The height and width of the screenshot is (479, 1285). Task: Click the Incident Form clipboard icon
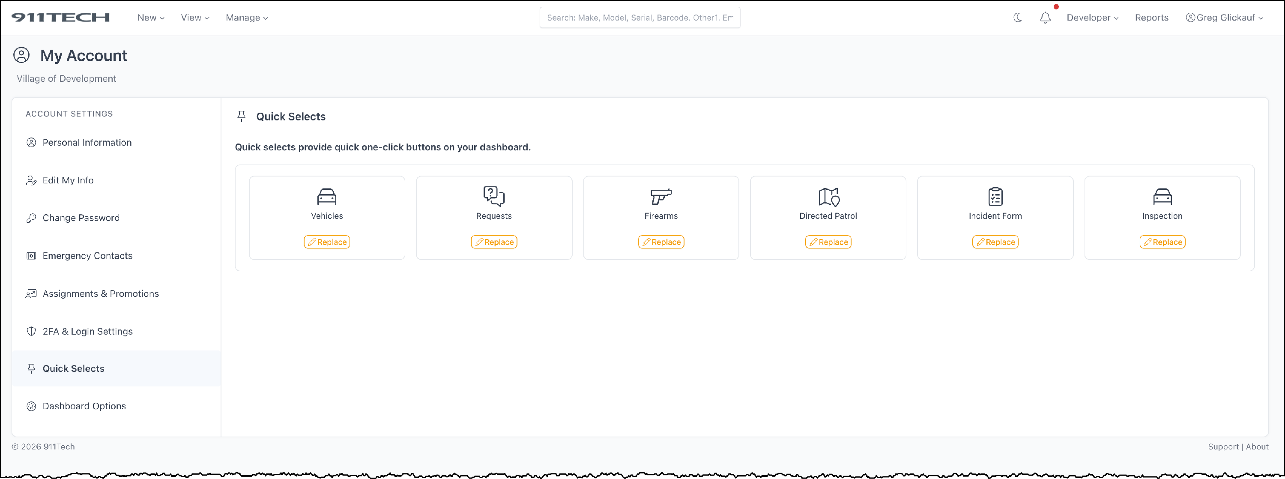tap(995, 196)
